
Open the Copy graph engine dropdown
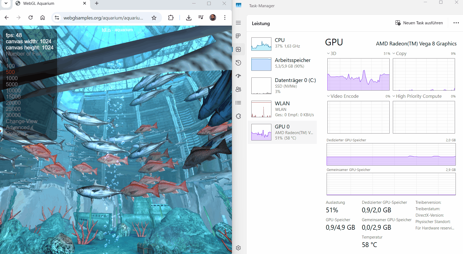[399, 53]
